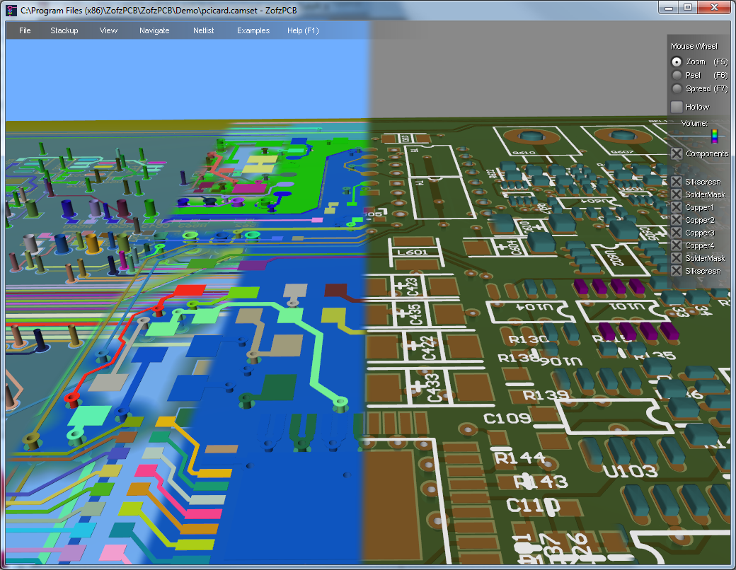The image size is (736, 570).
Task: Toggle the top SolderMask layer checkbox
Action: (677, 194)
